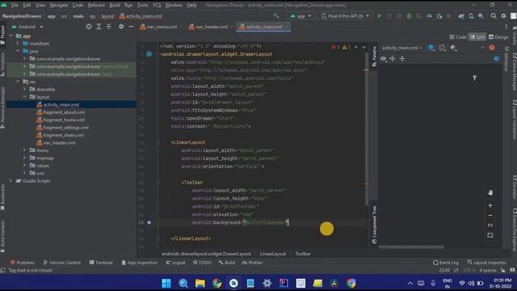Image resolution: width=517 pixels, height=291 pixels.
Task: Collapse the res folder
Action: pyautogui.click(x=18, y=82)
